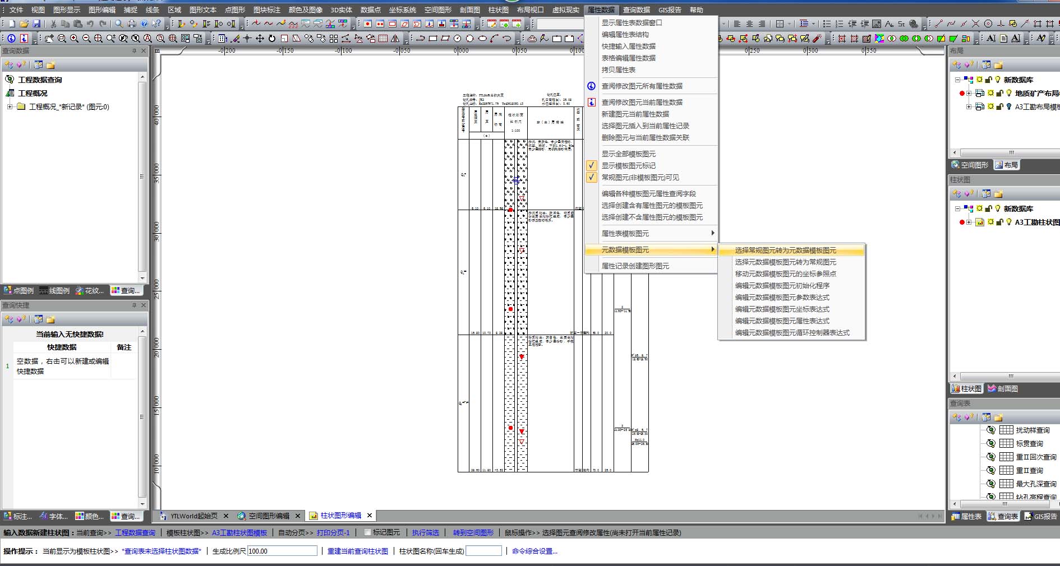
Task: Click the align center text icon
Action: (749, 24)
